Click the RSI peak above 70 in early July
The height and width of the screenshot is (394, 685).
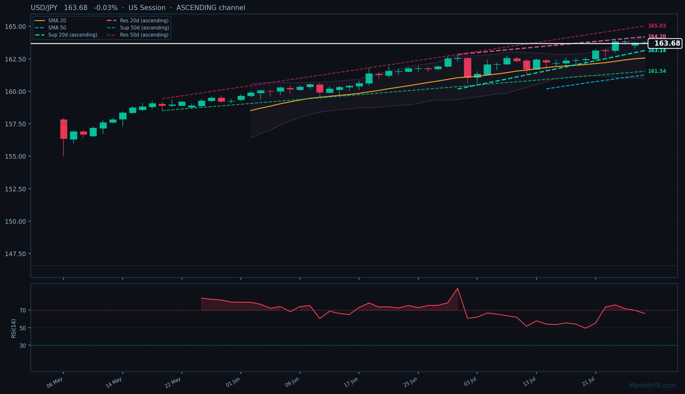click(x=457, y=288)
